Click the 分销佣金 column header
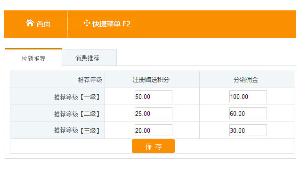This screenshot has height=179, width=300. (246, 80)
